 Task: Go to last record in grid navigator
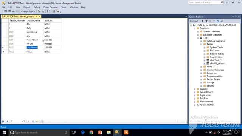tap(33, 121)
